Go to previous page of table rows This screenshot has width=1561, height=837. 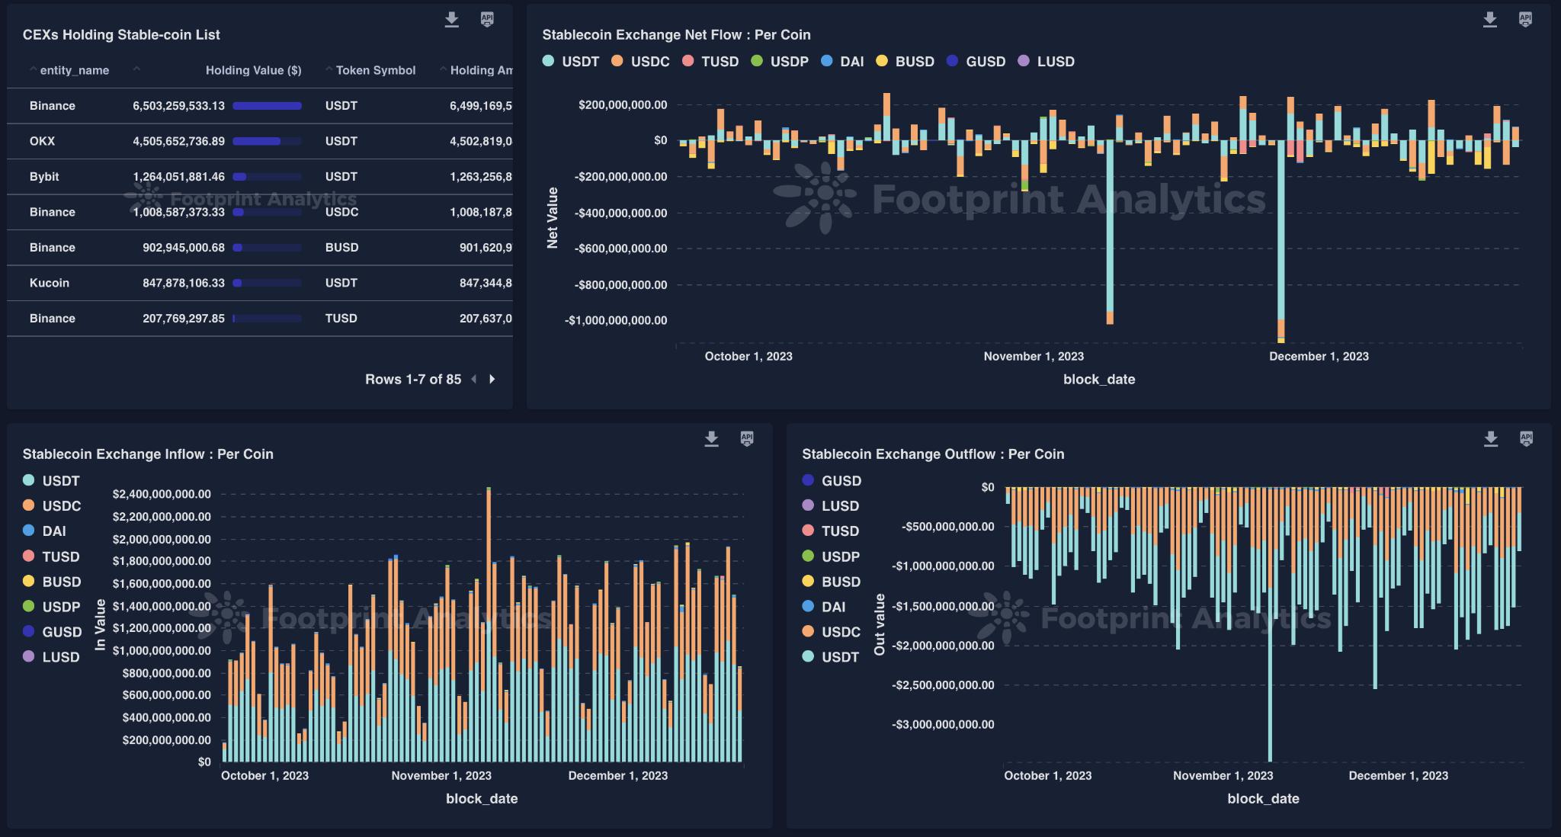click(x=474, y=379)
